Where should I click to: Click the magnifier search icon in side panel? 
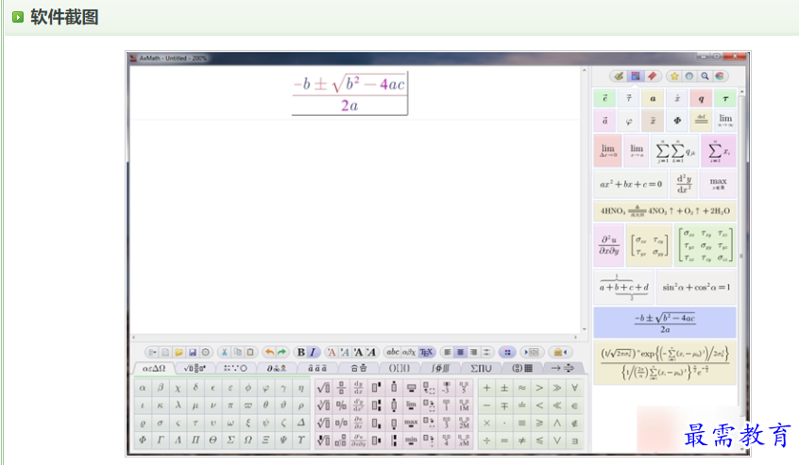[x=704, y=75]
